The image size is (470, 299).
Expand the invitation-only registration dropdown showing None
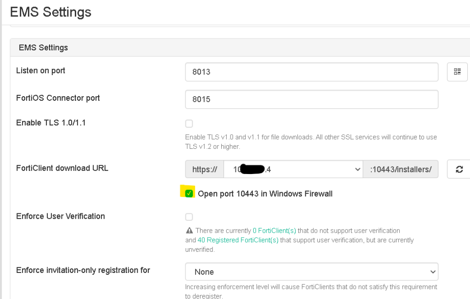(x=311, y=272)
